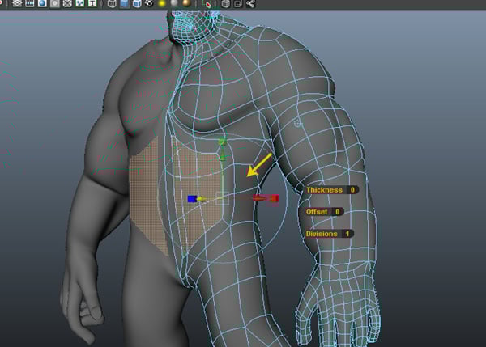Enable smooth shaded blue cube mode
Image resolution: width=486 pixels, height=347 pixels.
coord(124,4)
